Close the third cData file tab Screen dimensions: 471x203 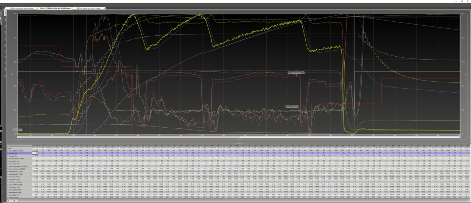point(104,8)
